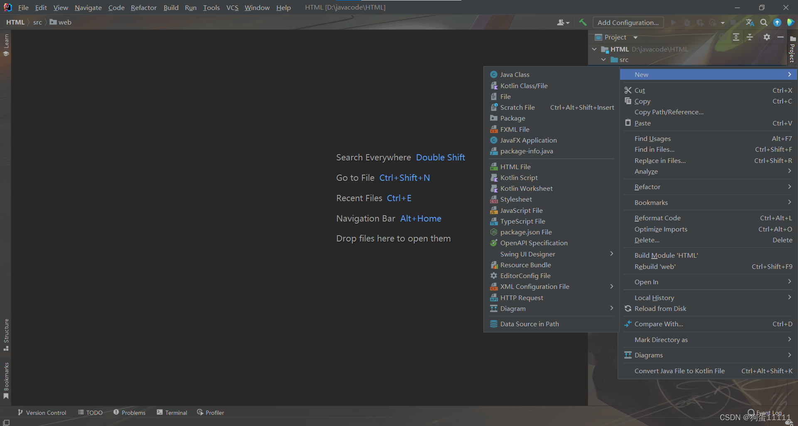The width and height of the screenshot is (798, 426).
Task: Toggle the vertical Project side tab
Action: tap(792, 49)
